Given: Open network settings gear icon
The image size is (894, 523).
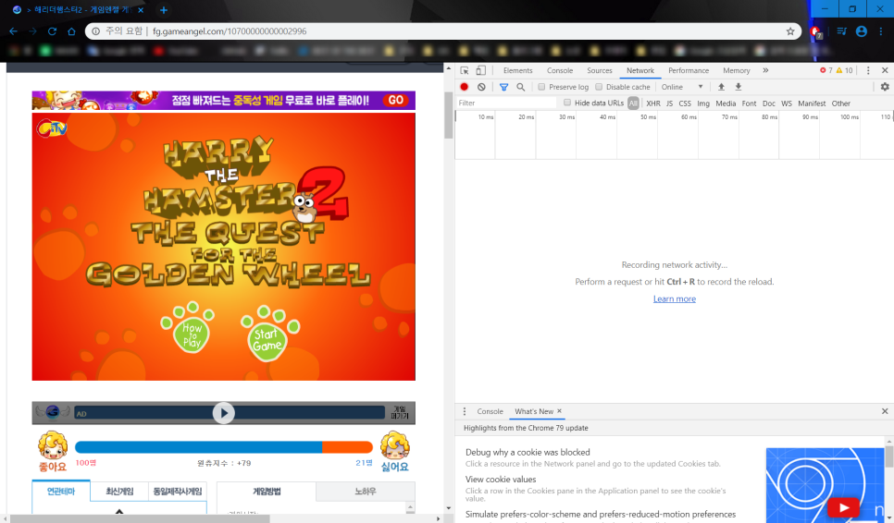Looking at the screenshot, I should point(885,87).
